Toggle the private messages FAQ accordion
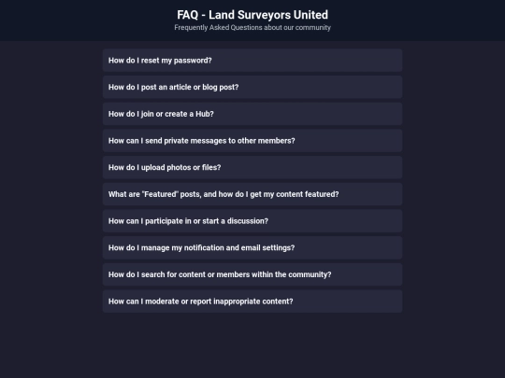This screenshot has height=378, width=505. [x=252, y=141]
